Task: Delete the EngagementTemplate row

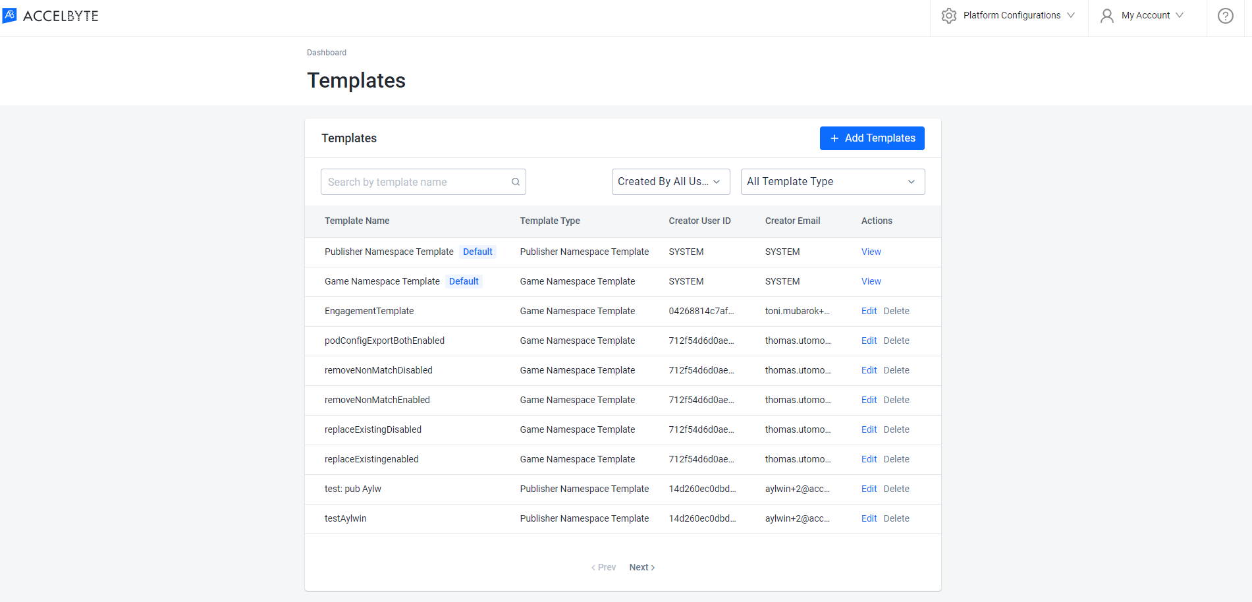Action: click(x=896, y=311)
